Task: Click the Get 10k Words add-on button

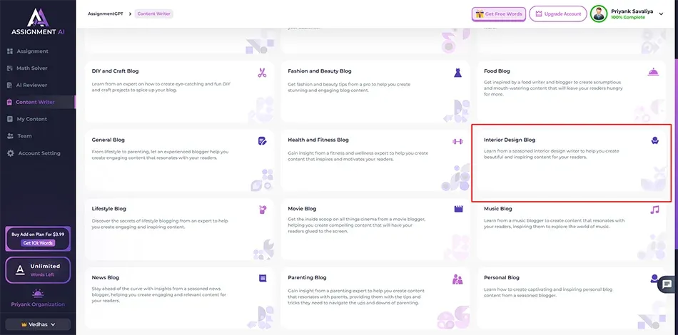Action: tap(37, 243)
